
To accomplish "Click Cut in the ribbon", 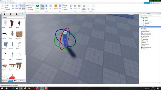I will tap(6, 7).
